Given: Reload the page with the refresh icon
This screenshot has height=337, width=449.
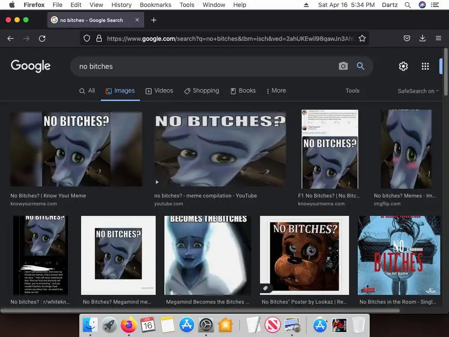Looking at the screenshot, I should (x=42, y=39).
